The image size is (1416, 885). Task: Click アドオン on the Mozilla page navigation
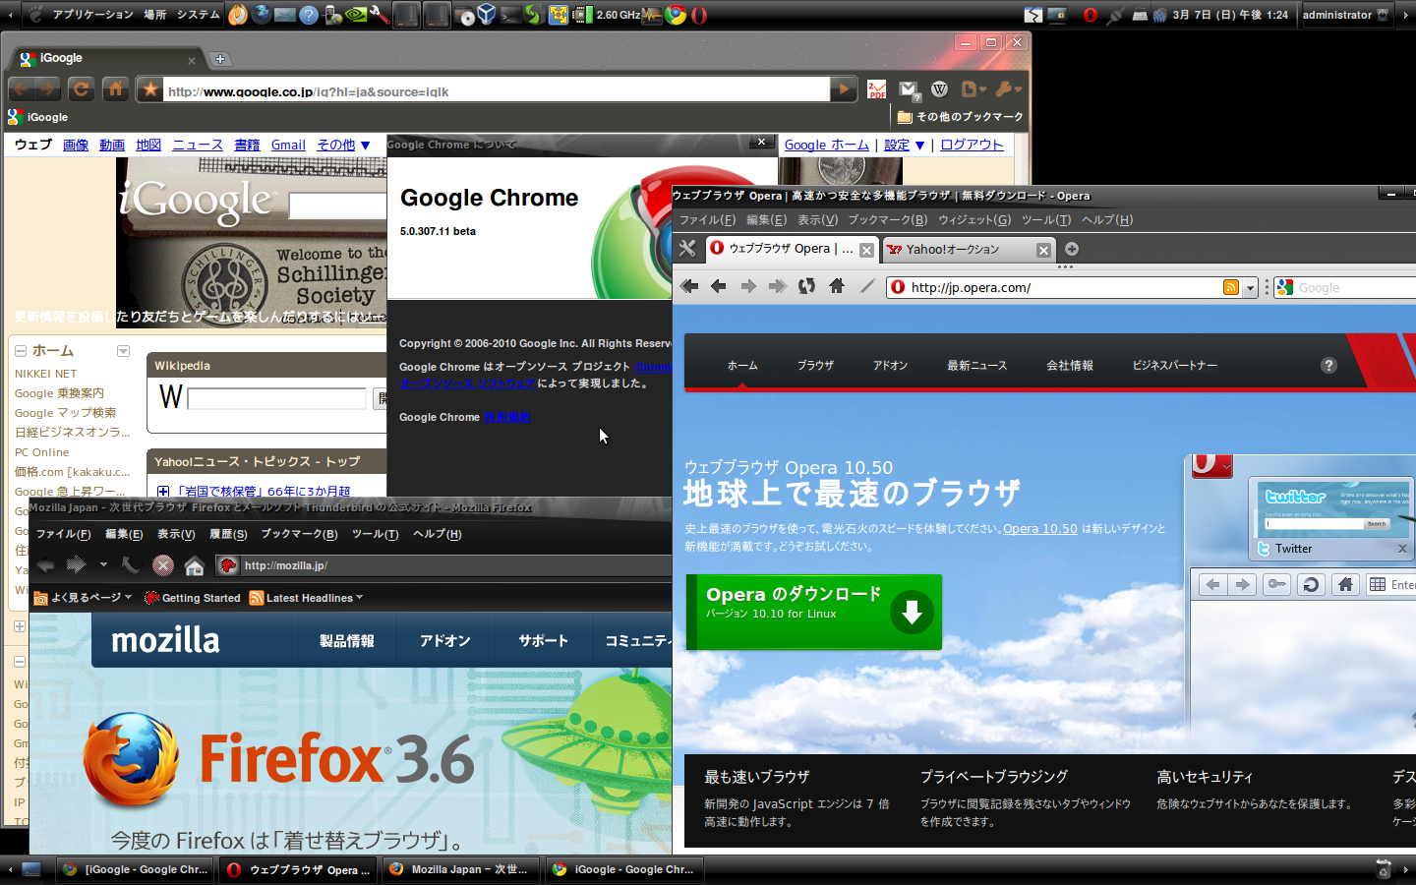click(444, 641)
